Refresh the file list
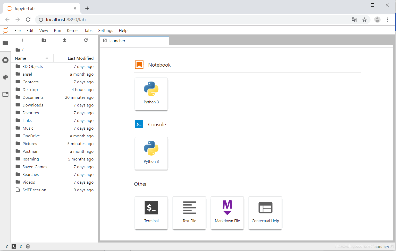396x251 pixels. click(86, 40)
